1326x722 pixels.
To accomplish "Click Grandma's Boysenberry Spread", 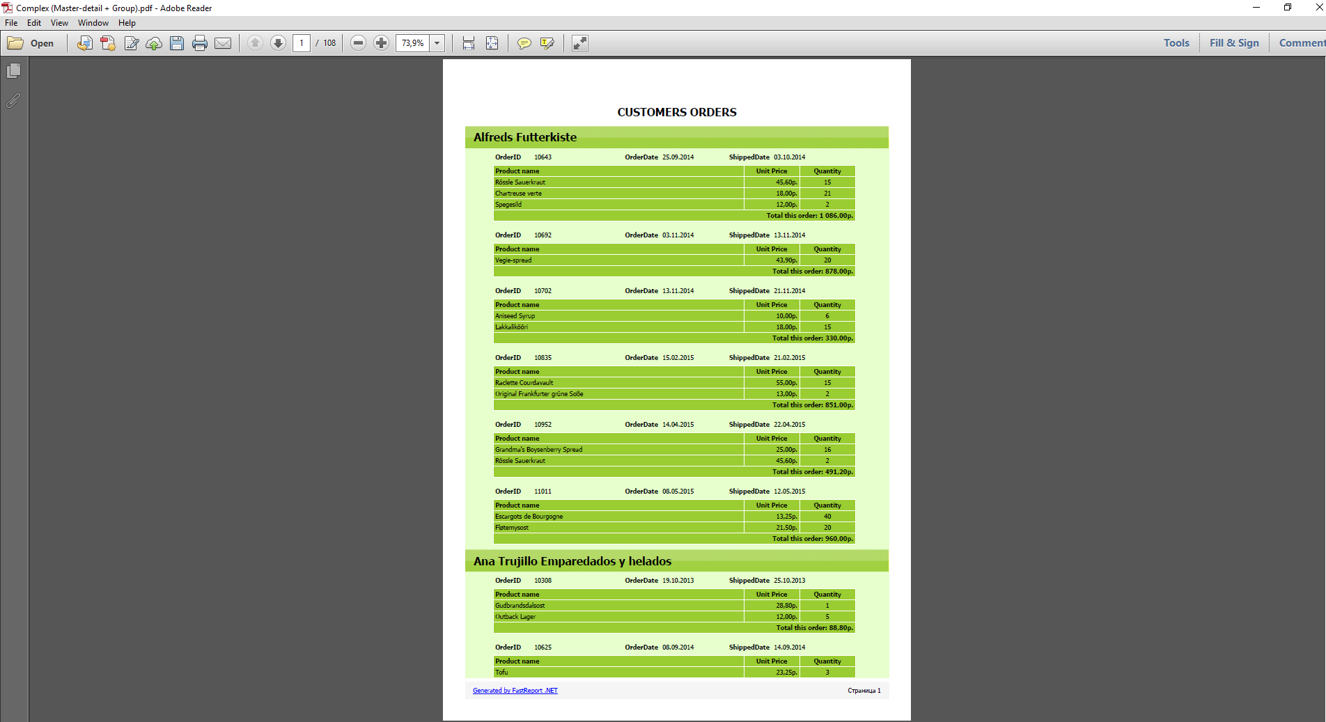I will coord(539,450).
